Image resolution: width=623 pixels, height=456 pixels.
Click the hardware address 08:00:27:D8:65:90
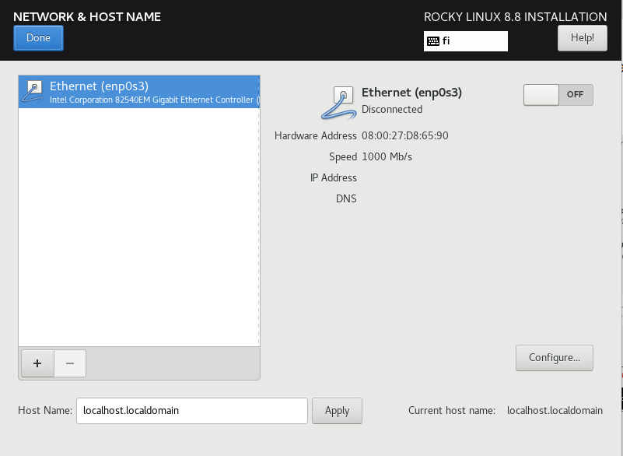(404, 136)
